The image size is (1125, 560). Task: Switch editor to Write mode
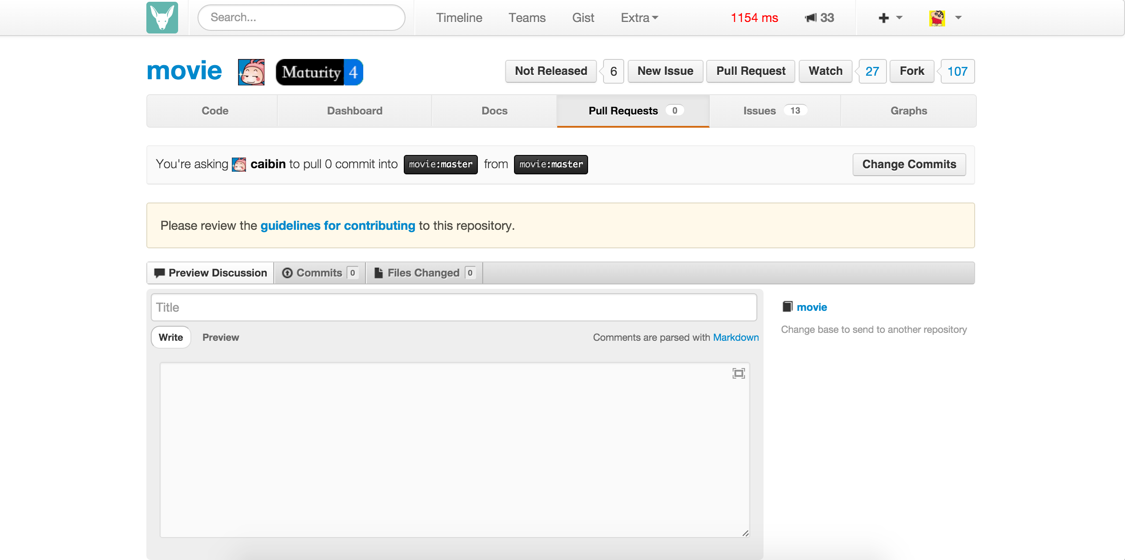point(171,337)
